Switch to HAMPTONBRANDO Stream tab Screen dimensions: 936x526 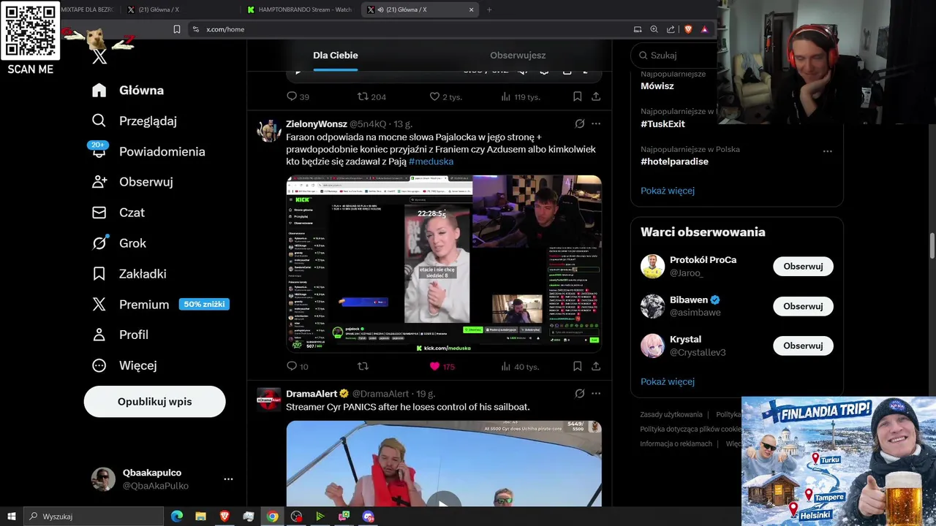(298, 9)
